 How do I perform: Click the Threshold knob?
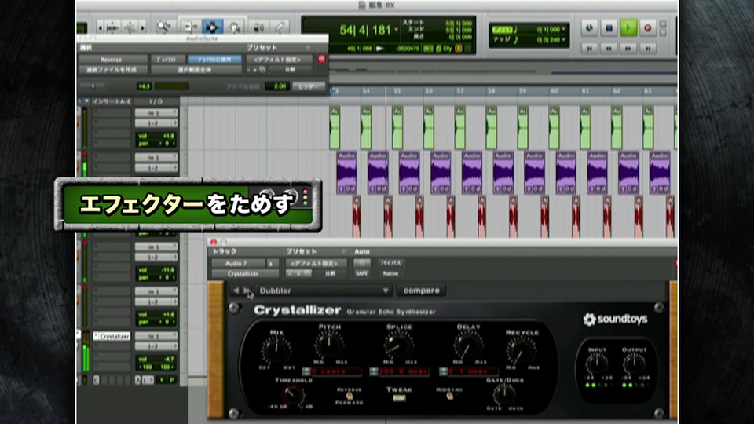tap(294, 395)
